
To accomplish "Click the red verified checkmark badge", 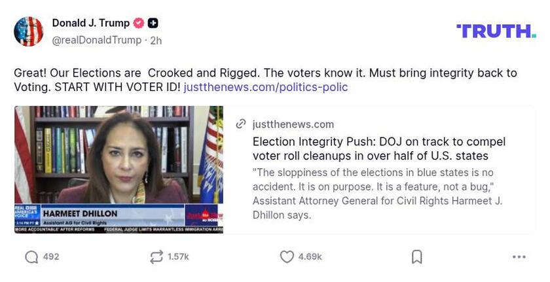I will point(139,24).
